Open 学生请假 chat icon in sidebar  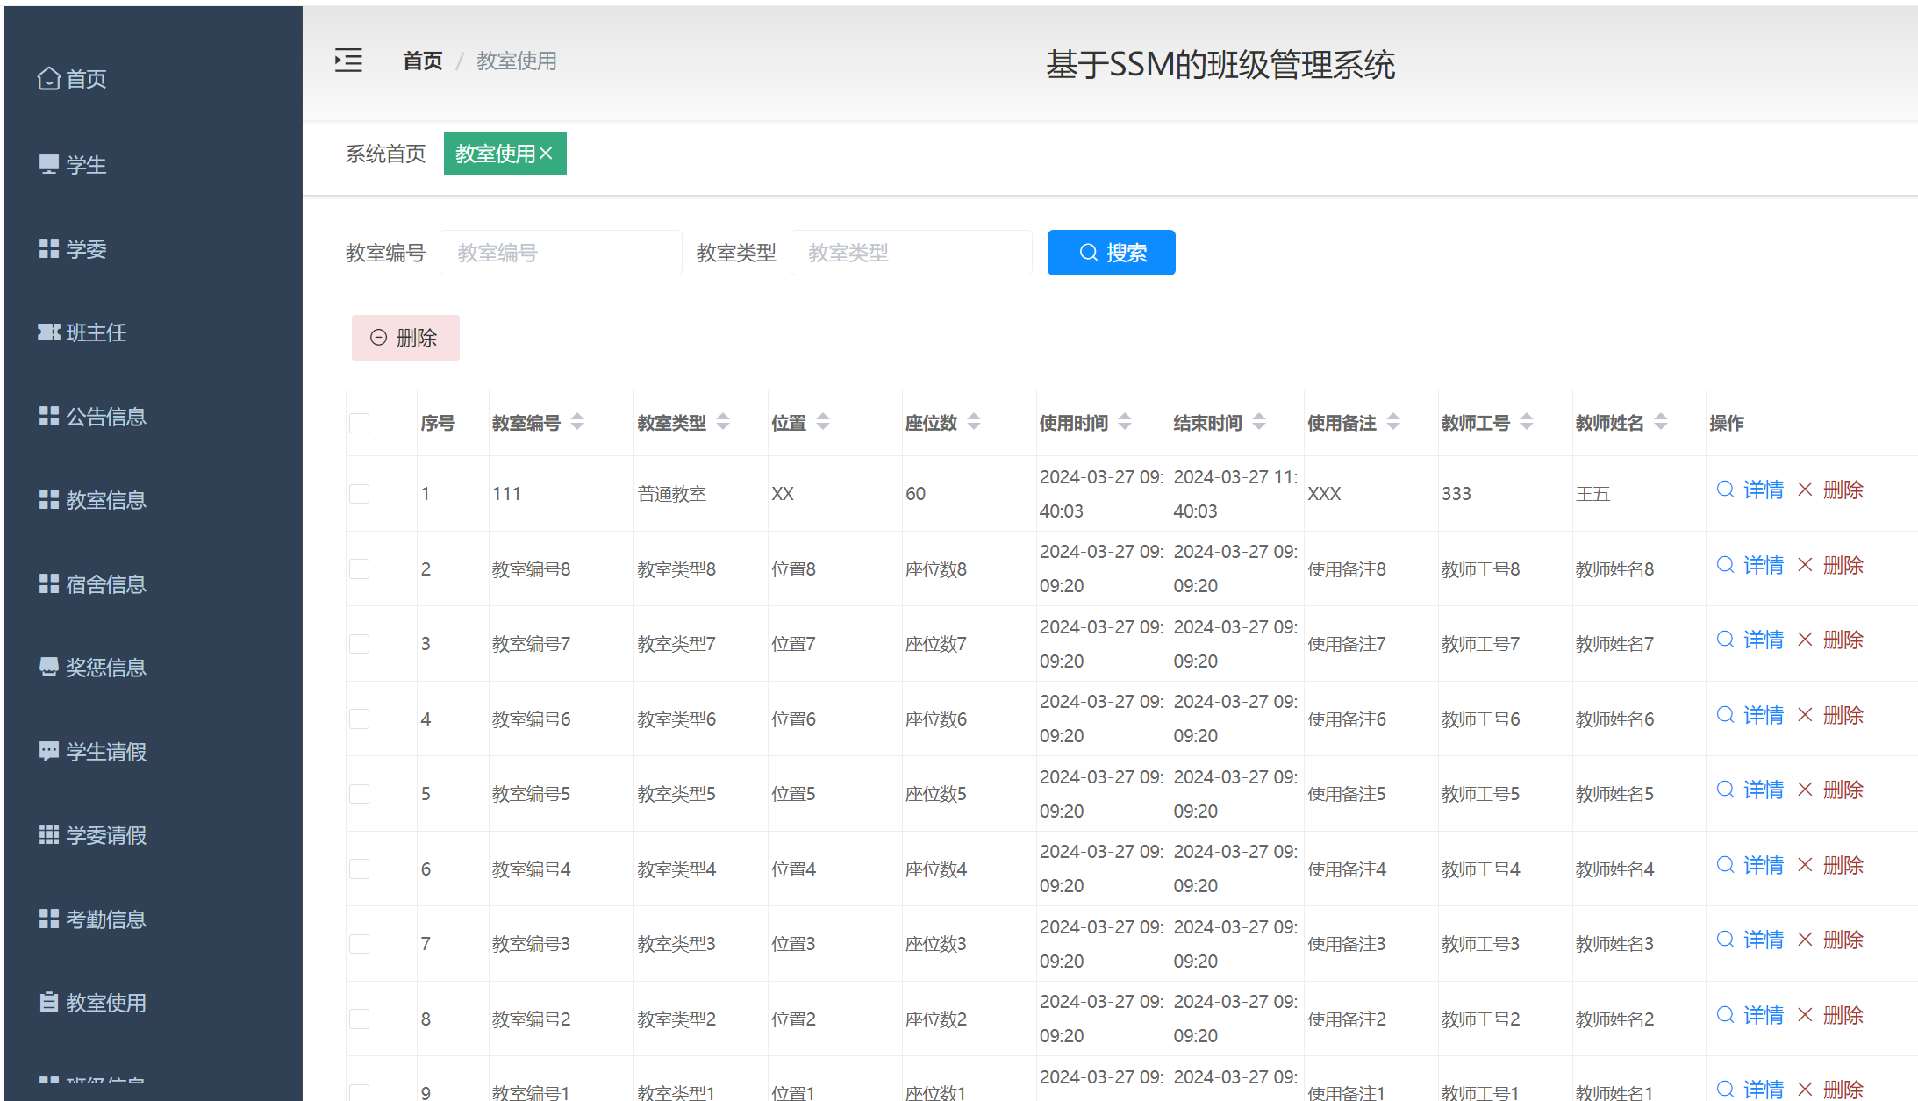[49, 752]
